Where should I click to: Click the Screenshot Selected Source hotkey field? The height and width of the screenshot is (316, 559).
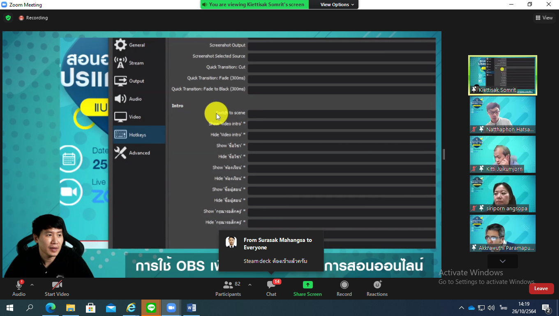(342, 56)
